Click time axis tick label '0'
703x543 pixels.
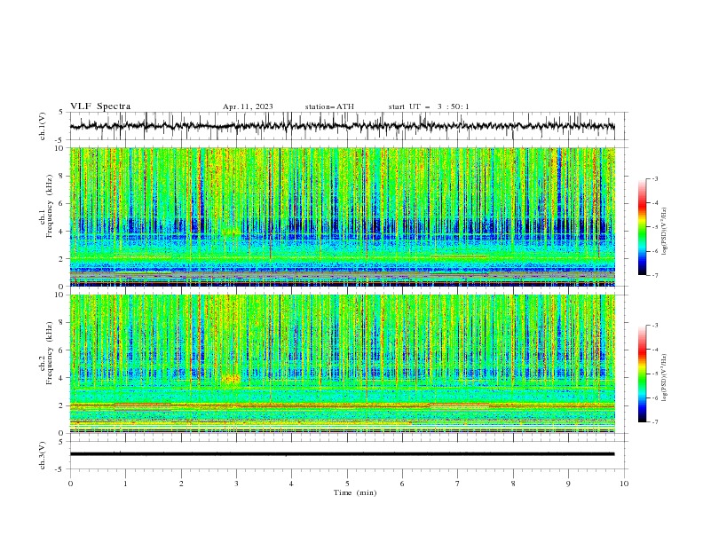[70, 484]
